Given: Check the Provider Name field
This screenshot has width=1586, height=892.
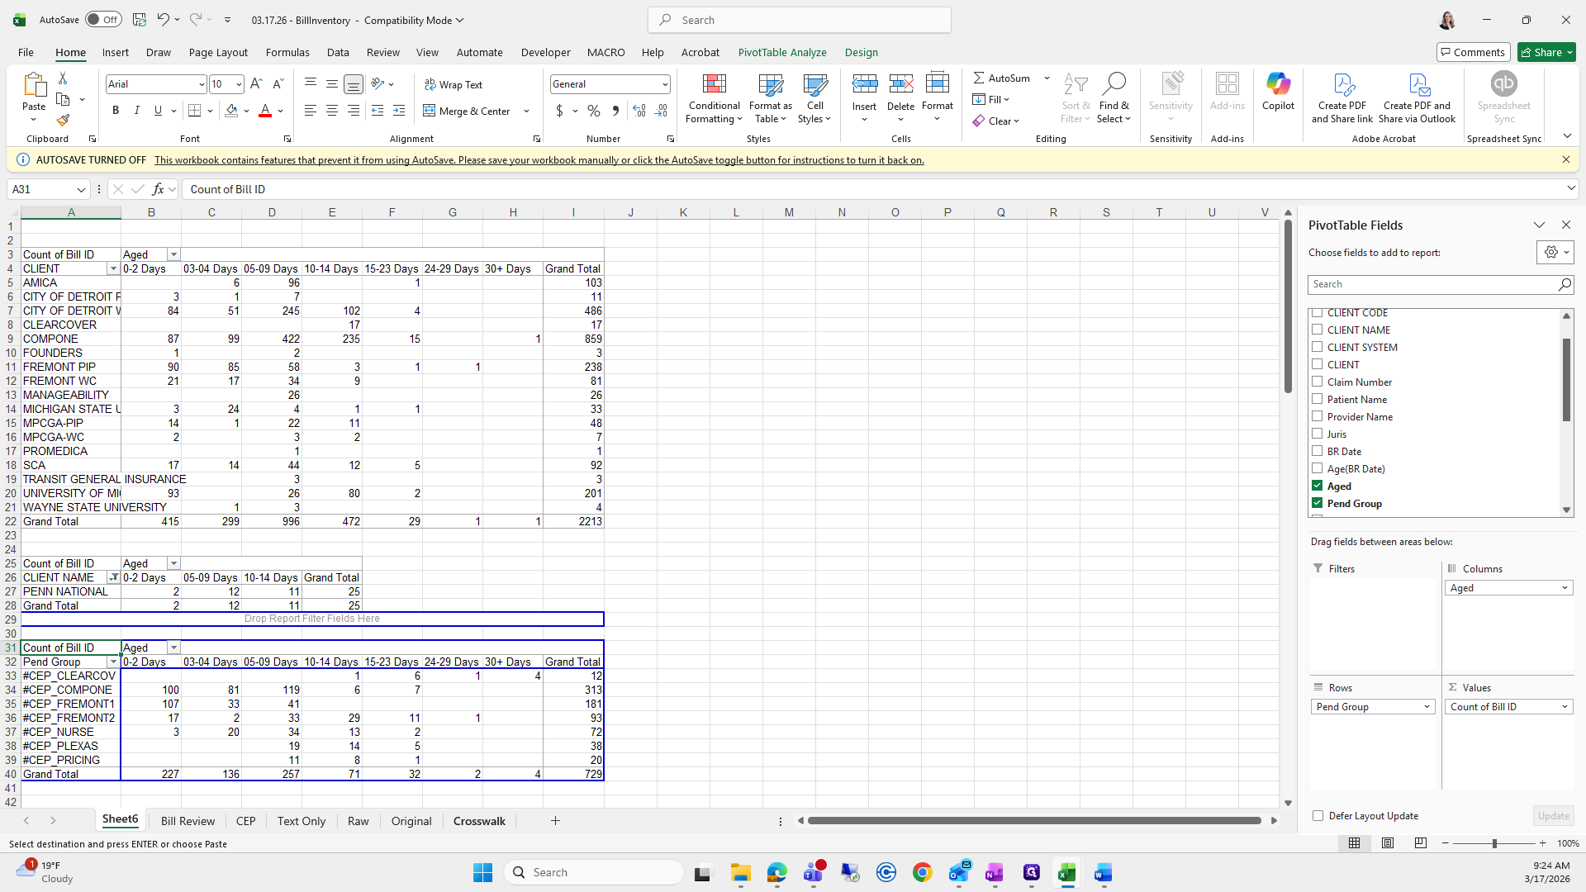Looking at the screenshot, I should 1318,416.
